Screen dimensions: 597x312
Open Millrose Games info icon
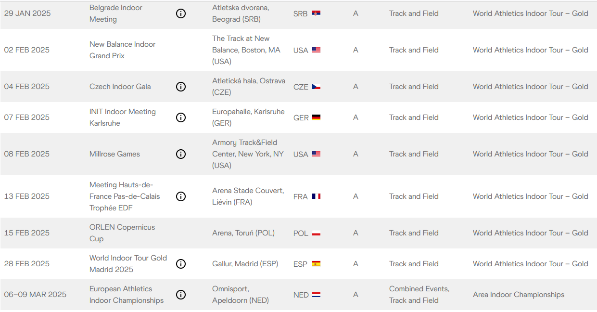click(x=181, y=154)
